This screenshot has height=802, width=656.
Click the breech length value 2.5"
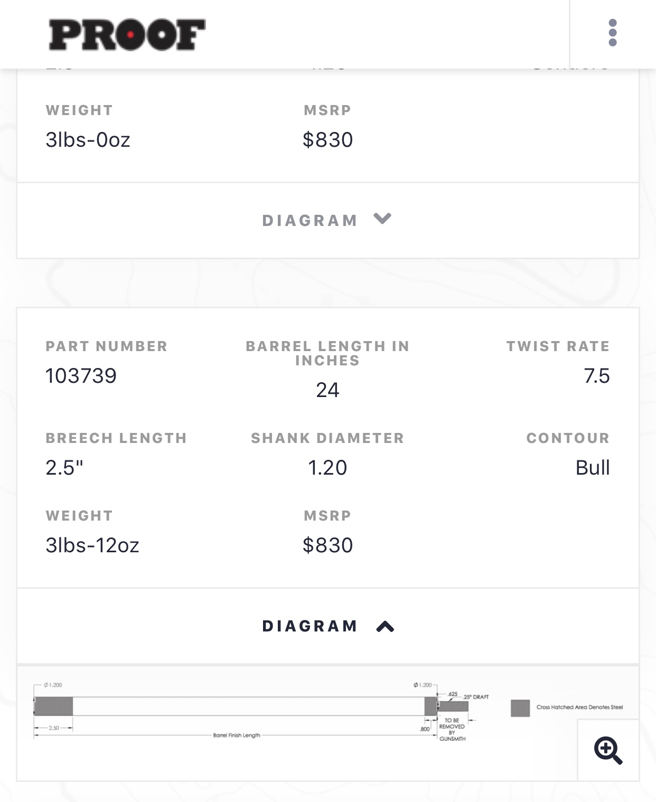pos(64,468)
